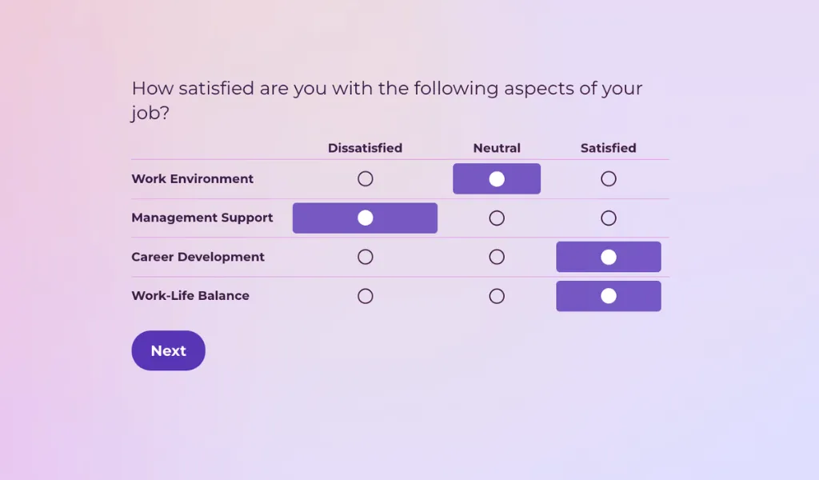
Task: Click the Neutral column header
Action: (497, 148)
